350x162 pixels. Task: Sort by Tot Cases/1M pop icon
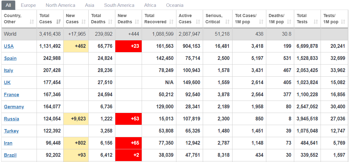click(x=261, y=22)
